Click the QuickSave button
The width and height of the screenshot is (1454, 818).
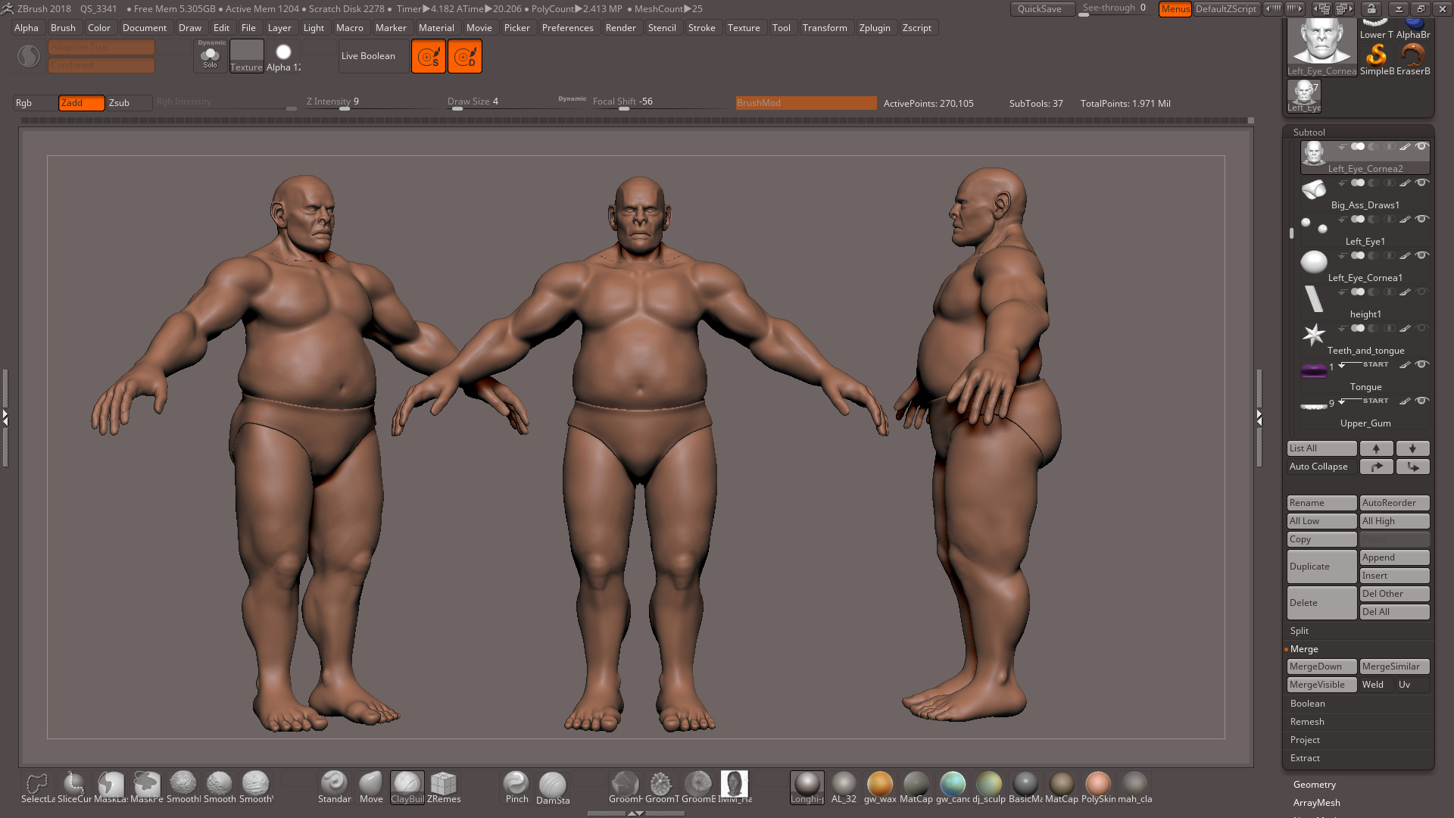1042,9
